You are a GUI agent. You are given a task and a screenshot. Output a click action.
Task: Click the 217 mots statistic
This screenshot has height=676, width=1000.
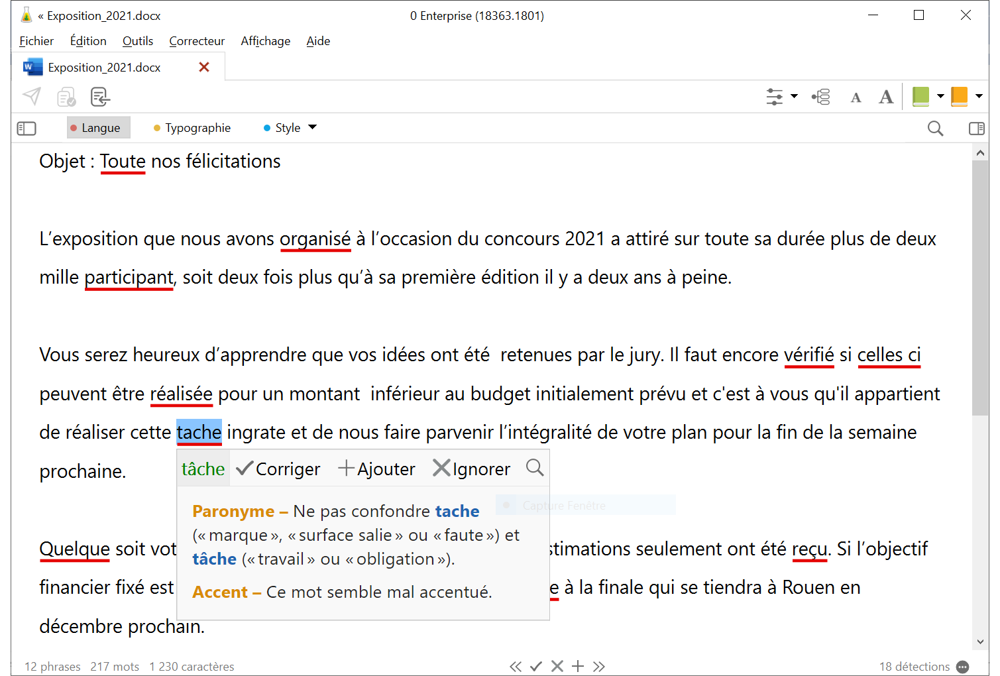point(115,667)
